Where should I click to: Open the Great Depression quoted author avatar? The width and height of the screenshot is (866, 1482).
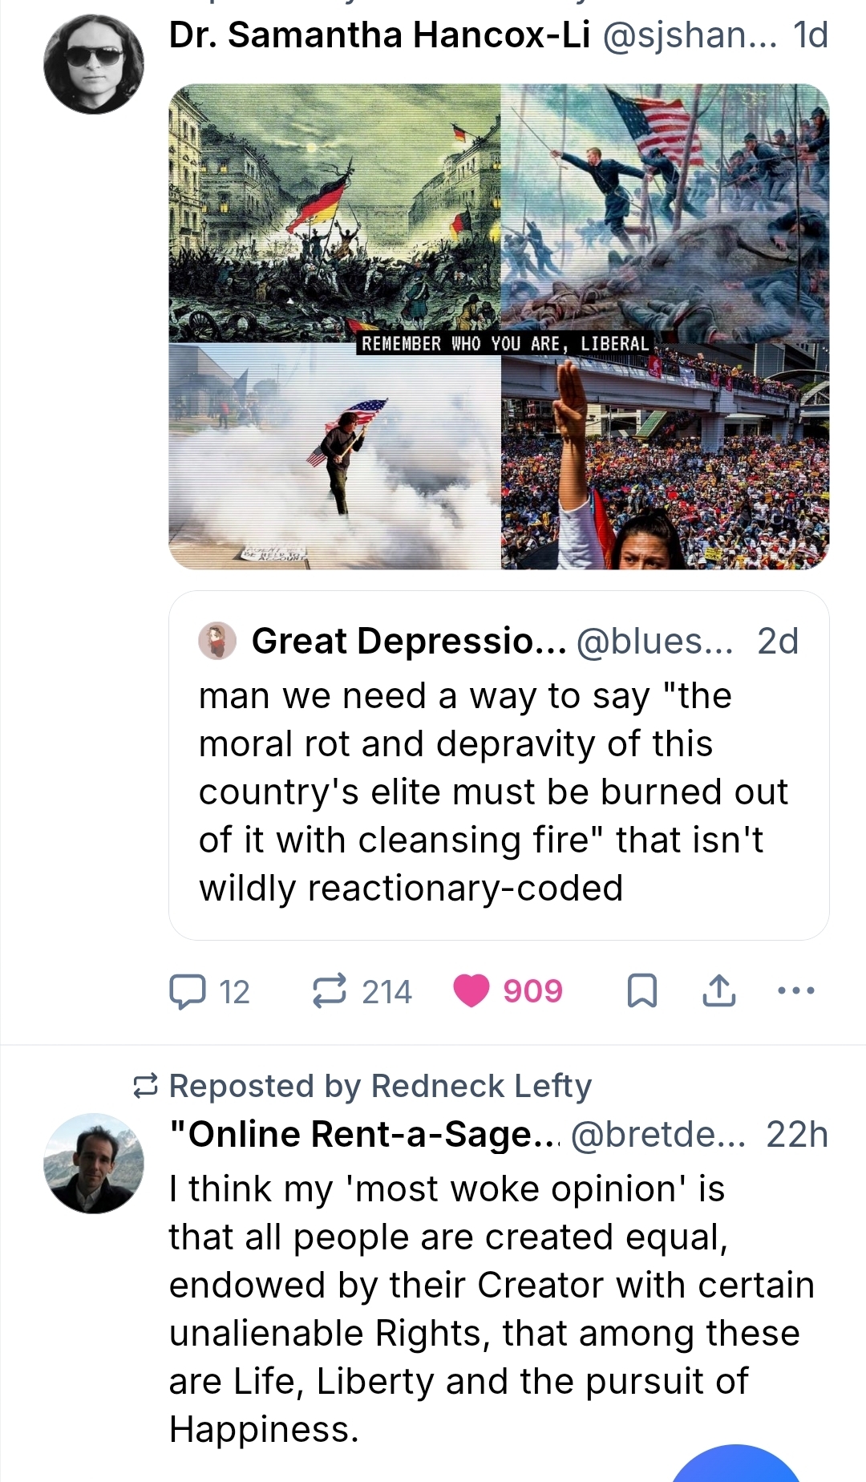pos(217,642)
